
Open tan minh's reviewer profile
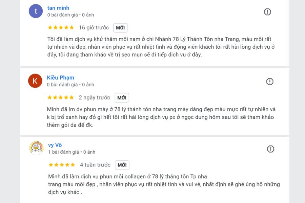point(58,8)
